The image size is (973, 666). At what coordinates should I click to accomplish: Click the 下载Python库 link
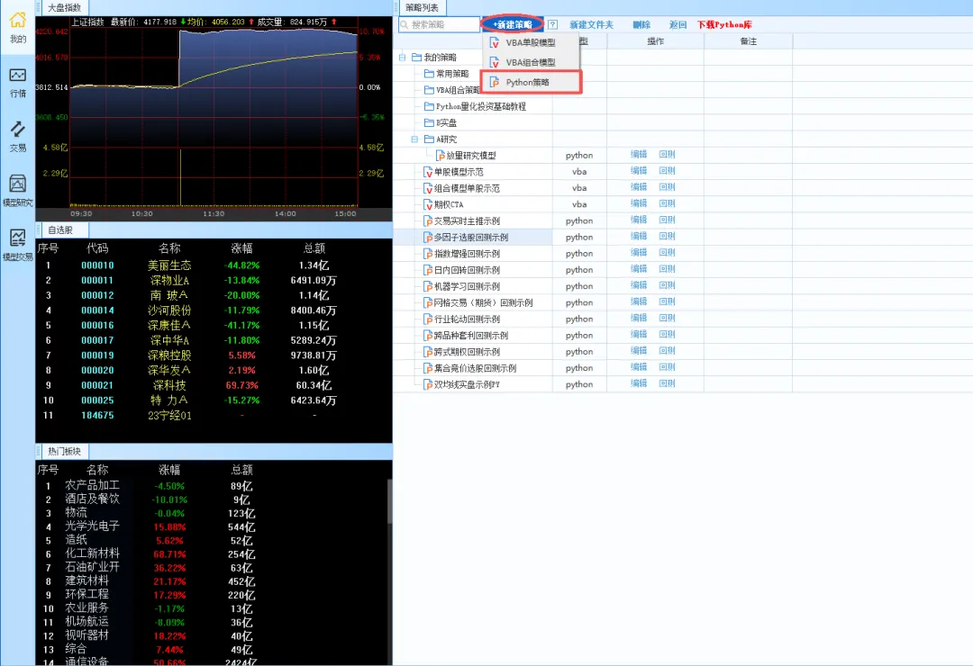724,25
